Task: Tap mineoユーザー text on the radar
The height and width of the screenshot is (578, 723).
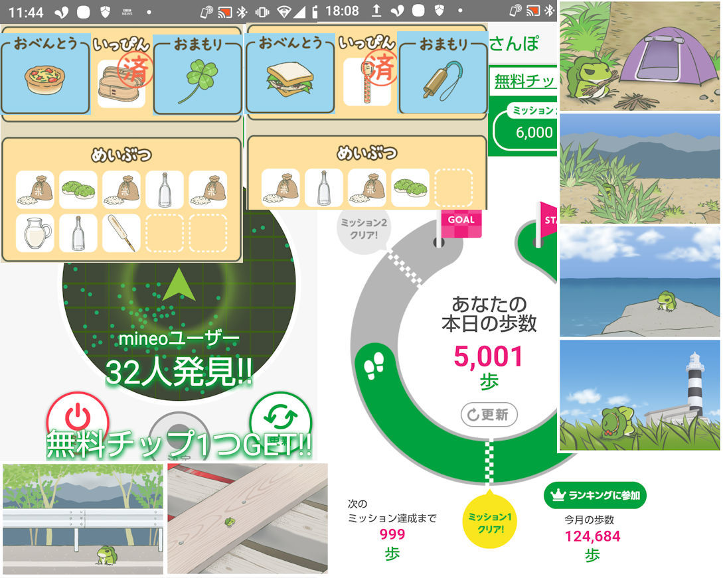Action: [x=179, y=339]
